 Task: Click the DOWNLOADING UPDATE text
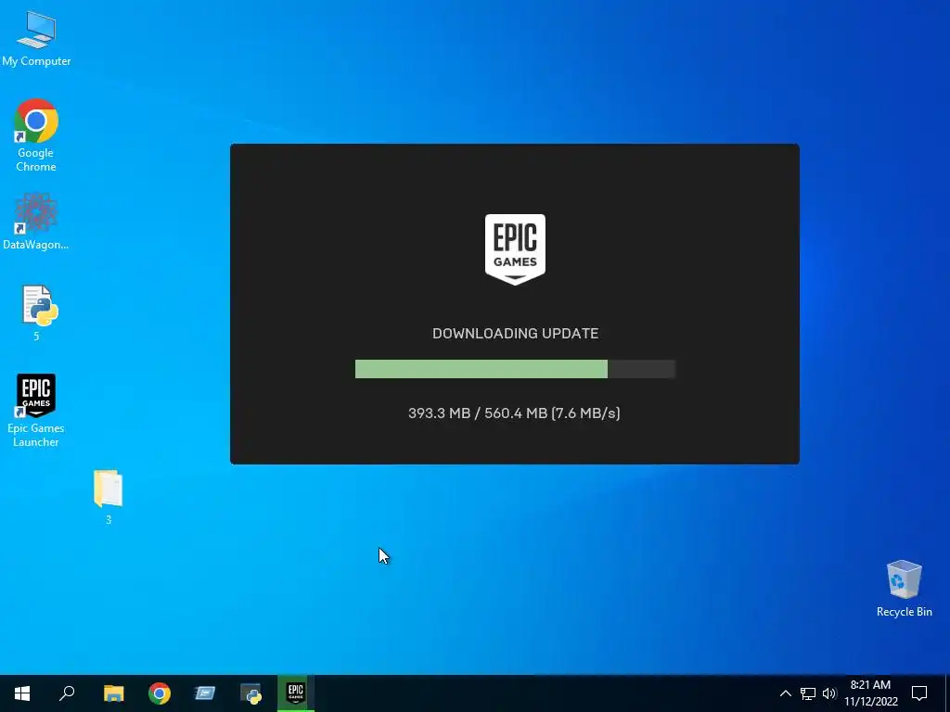pos(516,333)
